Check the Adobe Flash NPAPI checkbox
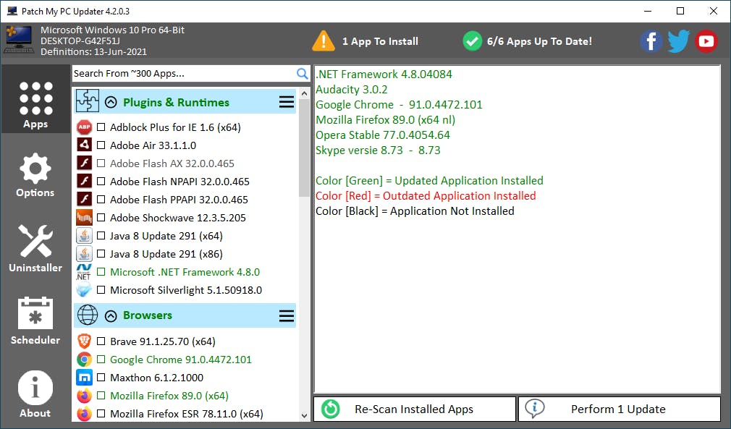Screen dimensions: 731x429 (101, 181)
